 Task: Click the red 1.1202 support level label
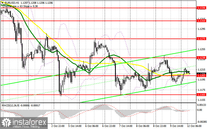click(x=201, y=76)
